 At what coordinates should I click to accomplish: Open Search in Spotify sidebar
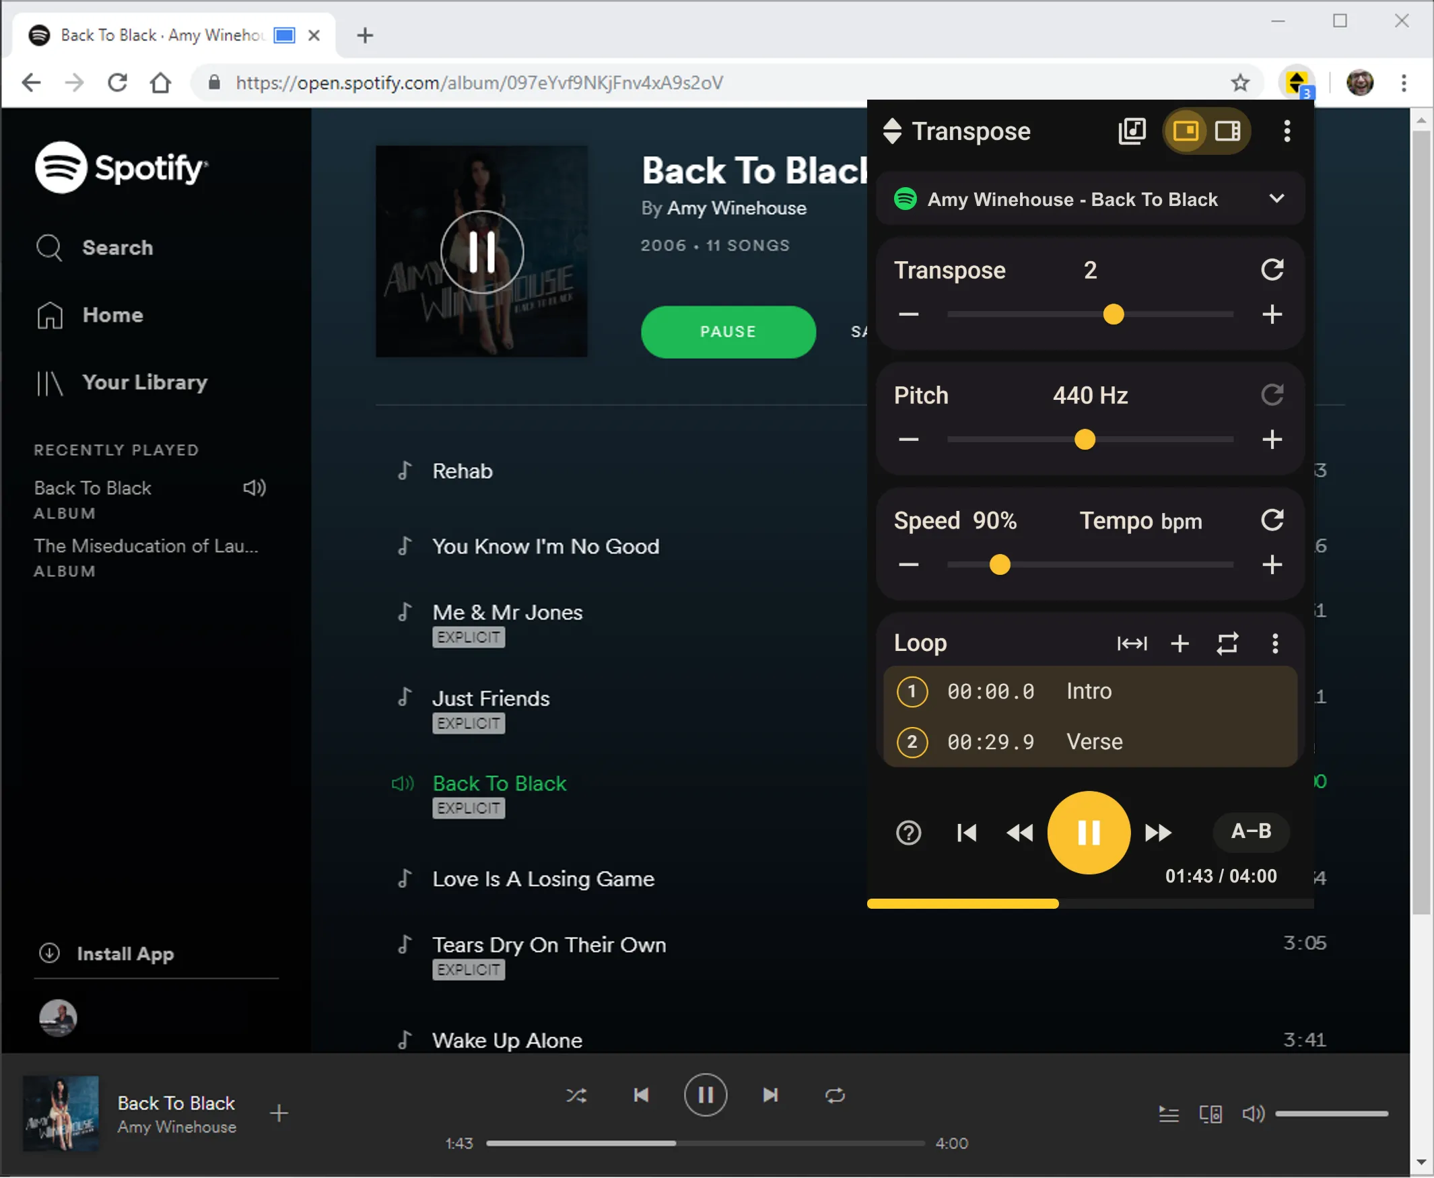tap(95, 248)
